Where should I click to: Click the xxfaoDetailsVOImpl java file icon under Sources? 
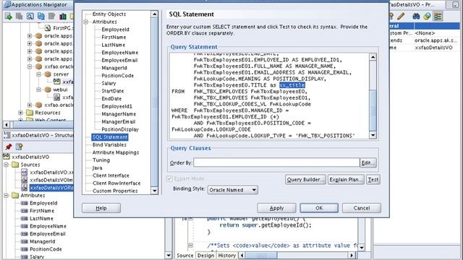(25, 180)
